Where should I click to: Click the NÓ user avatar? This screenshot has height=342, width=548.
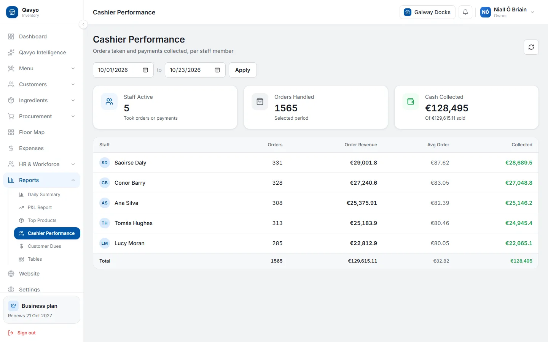pos(486,12)
